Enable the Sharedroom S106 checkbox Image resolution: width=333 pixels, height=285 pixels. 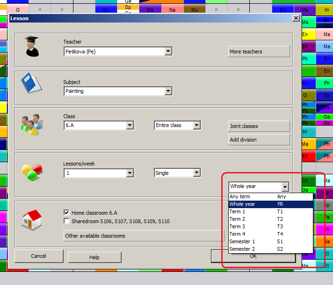coord(67,221)
